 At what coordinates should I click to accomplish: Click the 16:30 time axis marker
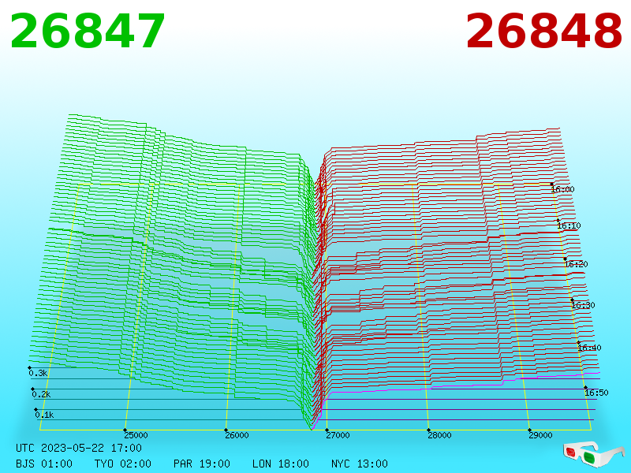click(583, 305)
